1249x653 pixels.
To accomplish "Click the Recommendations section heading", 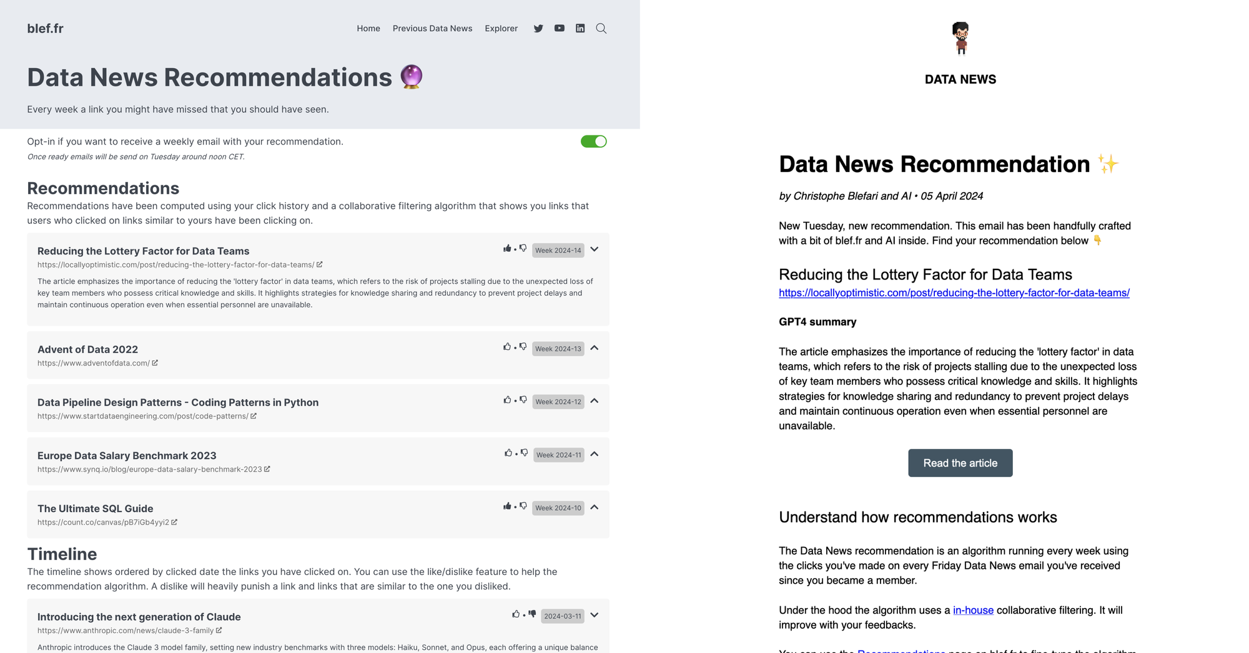I will [x=103, y=188].
